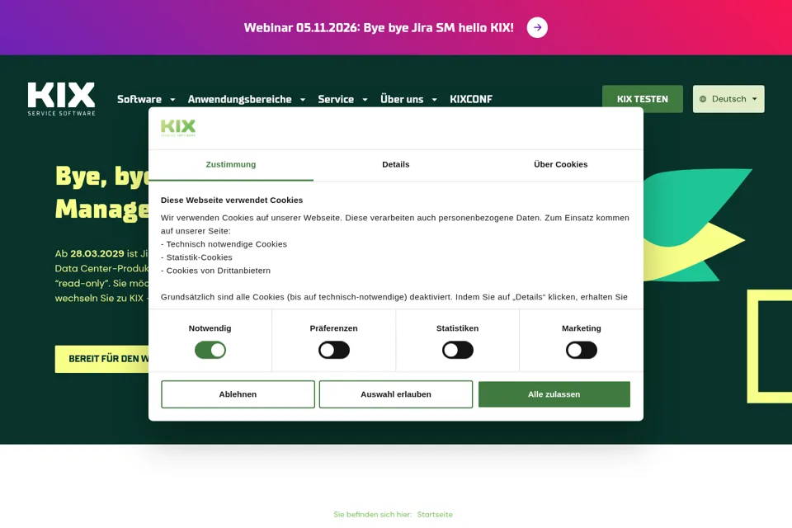Click the Ablehnen button
The height and width of the screenshot is (528, 792).
coord(238,394)
